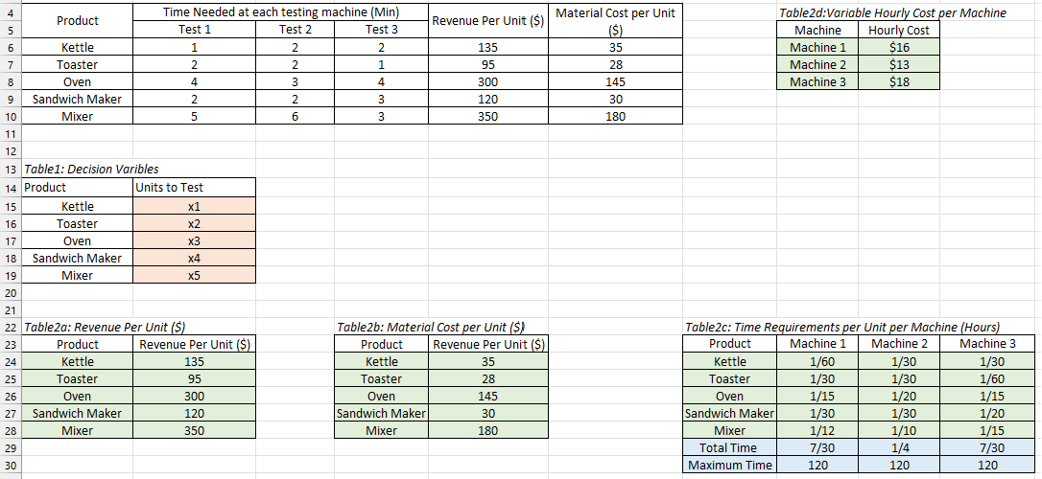Image resolution: width=1042 pixels, height=479 pixels.
Task: Click the 'Table2a: Revenue Per Unit ($)' title
Action: 105,327
